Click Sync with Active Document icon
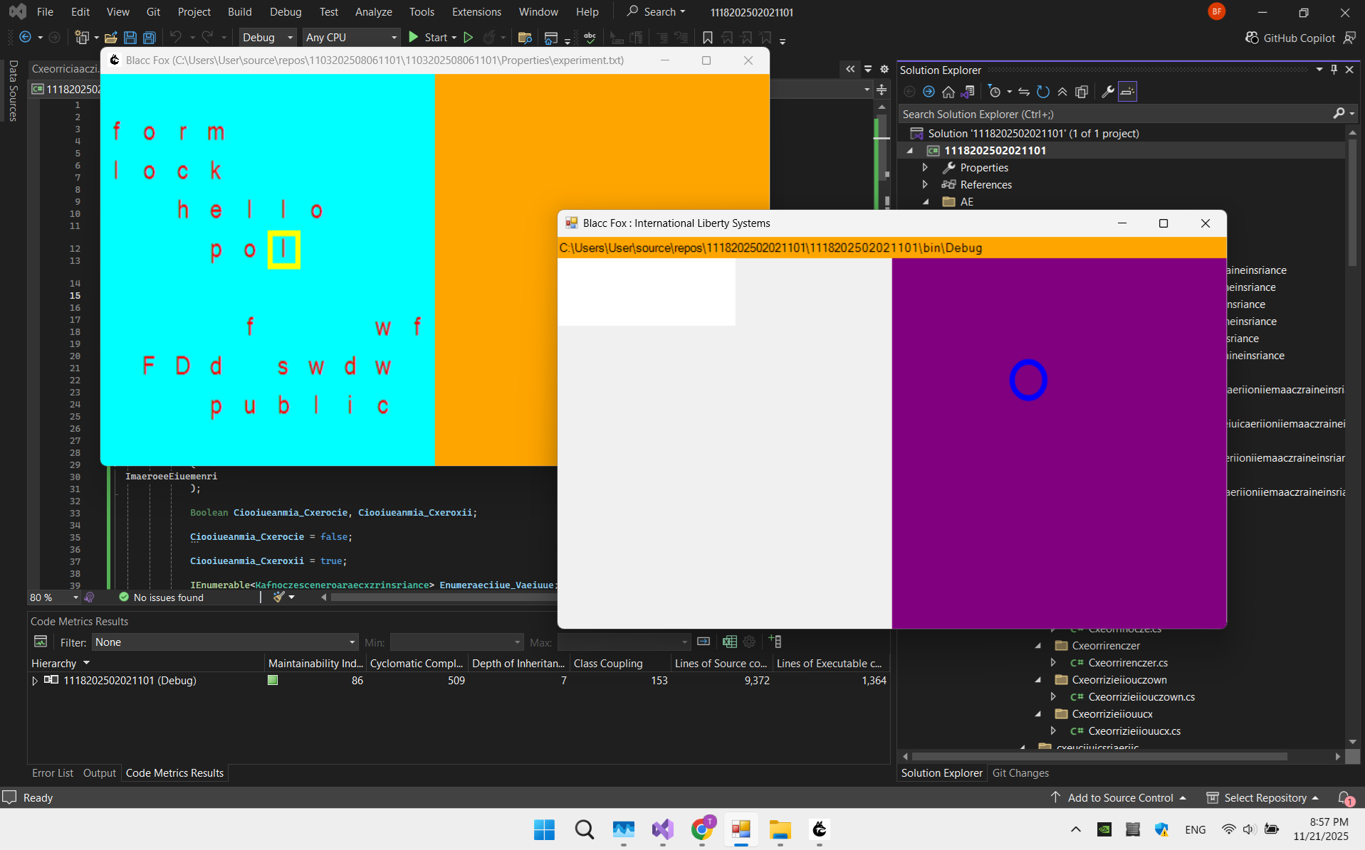The image size is (1365, 850). point(1024,91)
